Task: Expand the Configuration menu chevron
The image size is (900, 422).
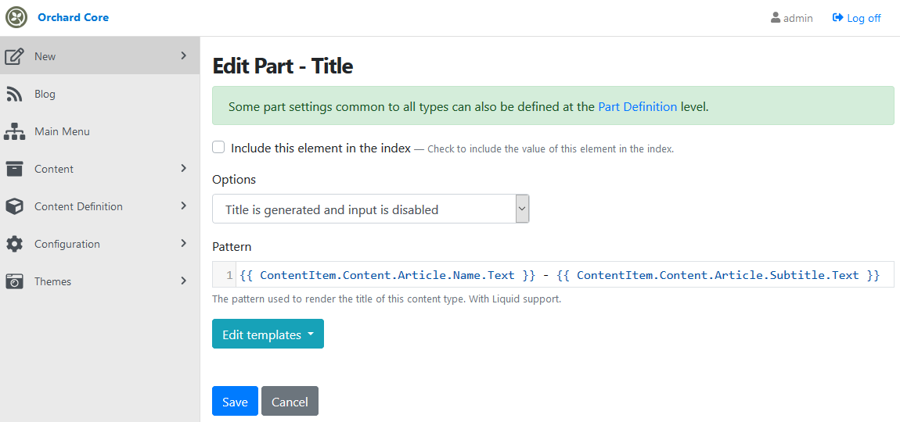Action: click(184, 243)
